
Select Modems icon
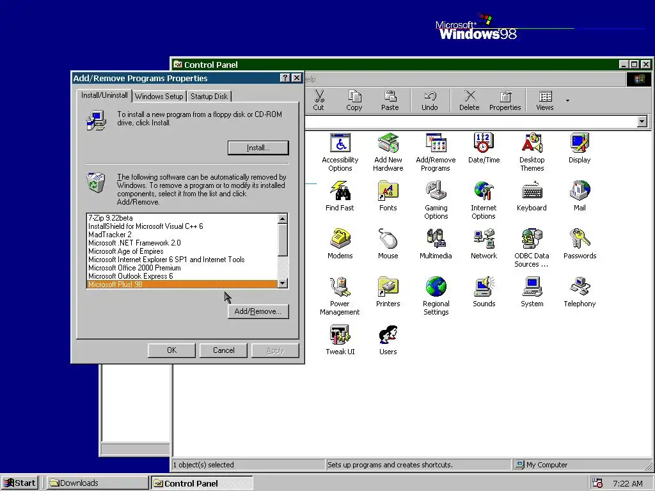(x=340, y=244)
